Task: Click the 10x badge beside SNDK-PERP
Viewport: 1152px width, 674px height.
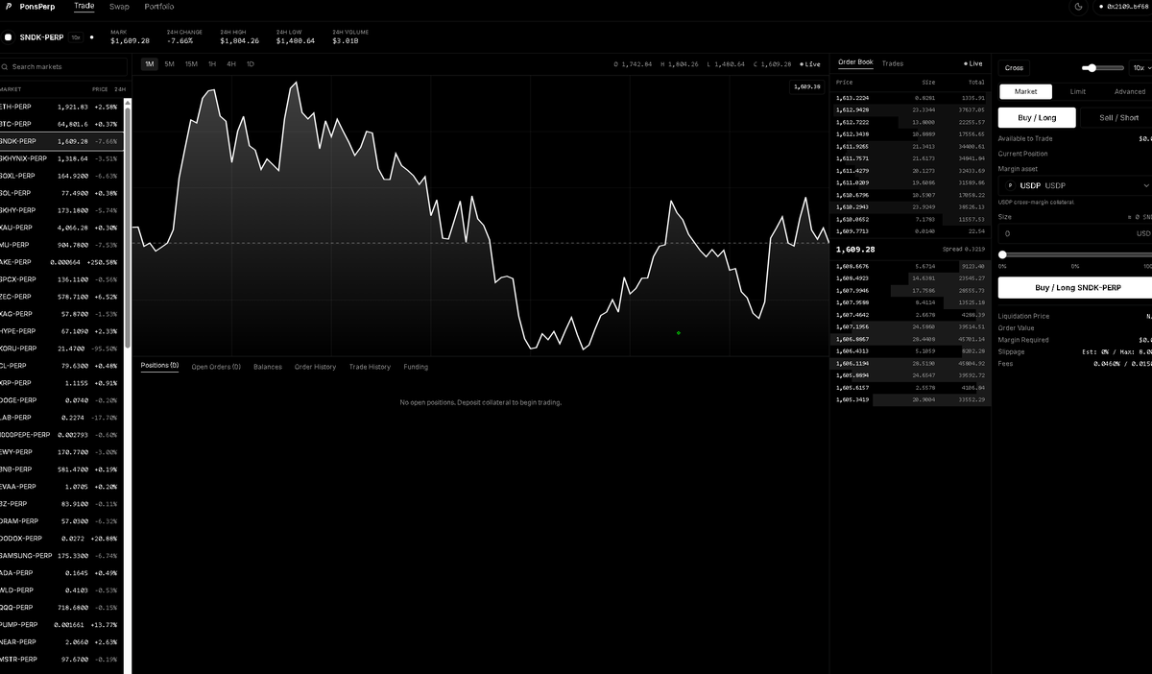Action: (76, 37)
